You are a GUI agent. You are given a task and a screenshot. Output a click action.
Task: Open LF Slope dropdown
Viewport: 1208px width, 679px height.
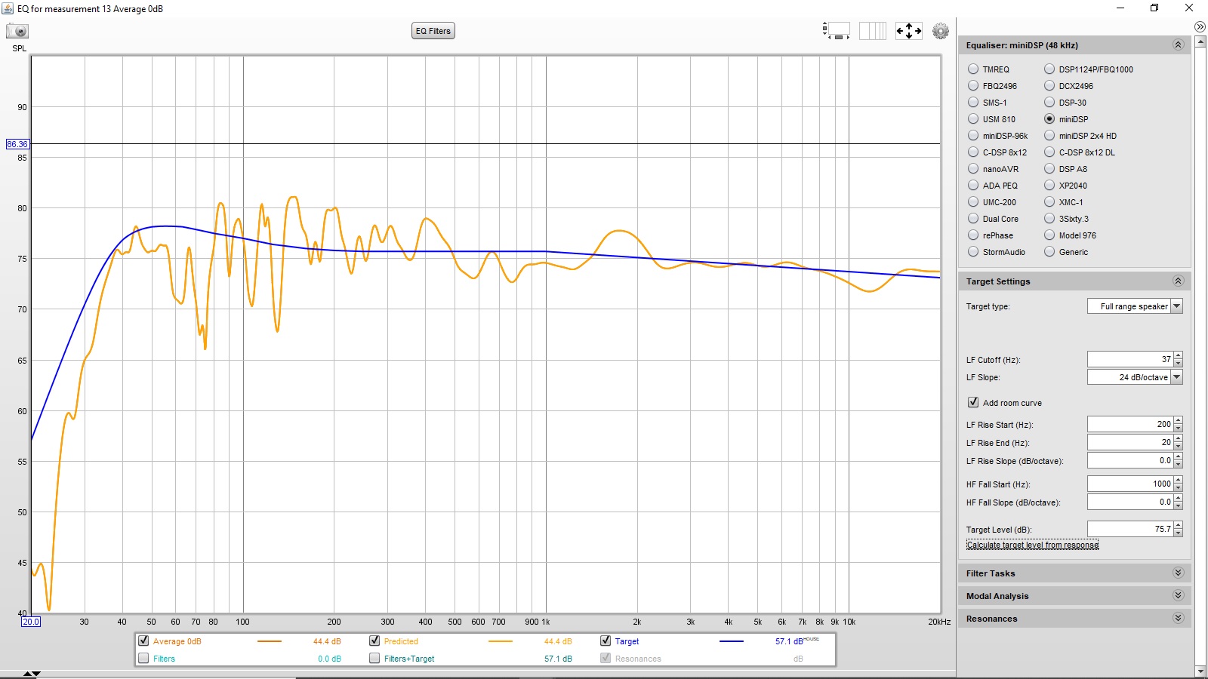pyautogui.click(x=1177, y=376)
